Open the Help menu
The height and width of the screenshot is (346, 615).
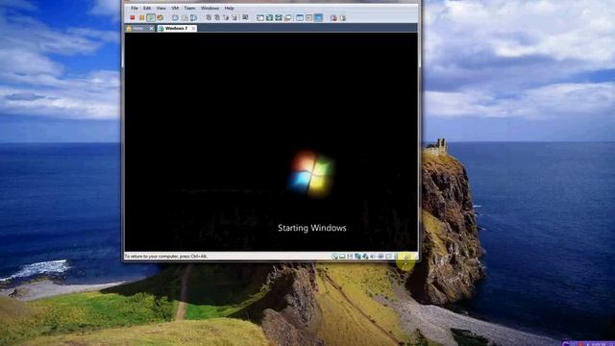point(229,8)
